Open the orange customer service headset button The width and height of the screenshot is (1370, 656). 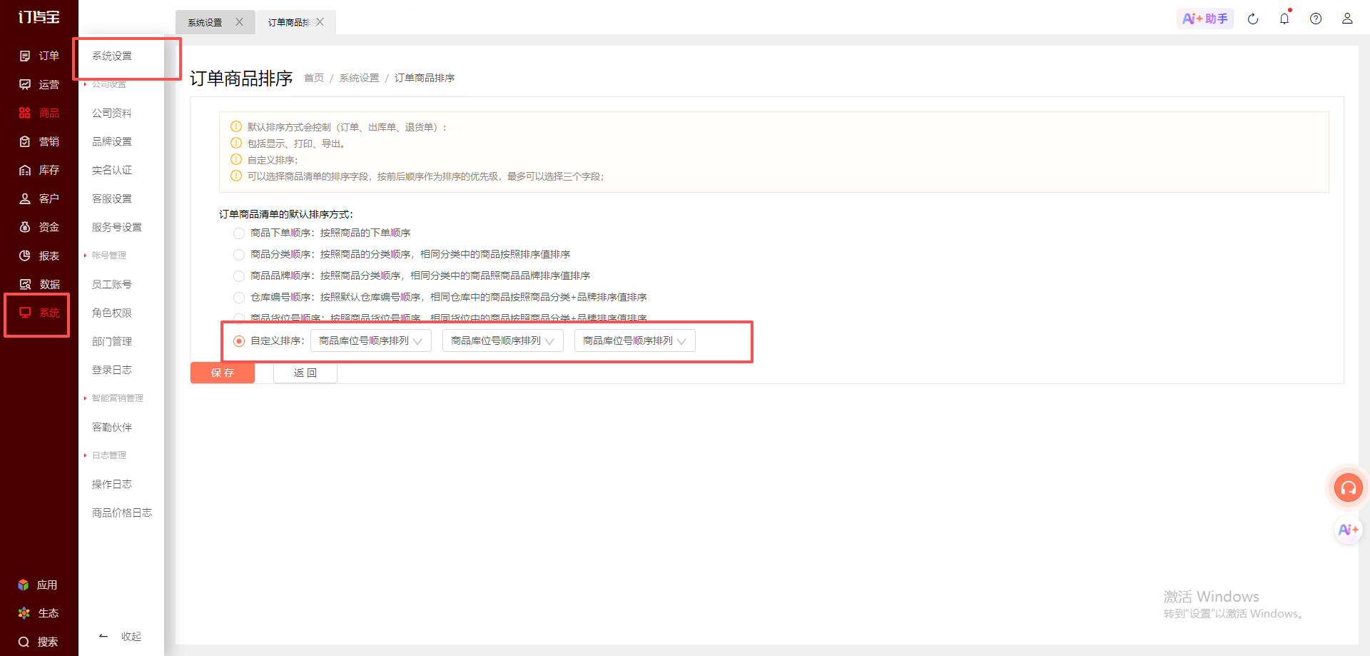(1349, 488)
